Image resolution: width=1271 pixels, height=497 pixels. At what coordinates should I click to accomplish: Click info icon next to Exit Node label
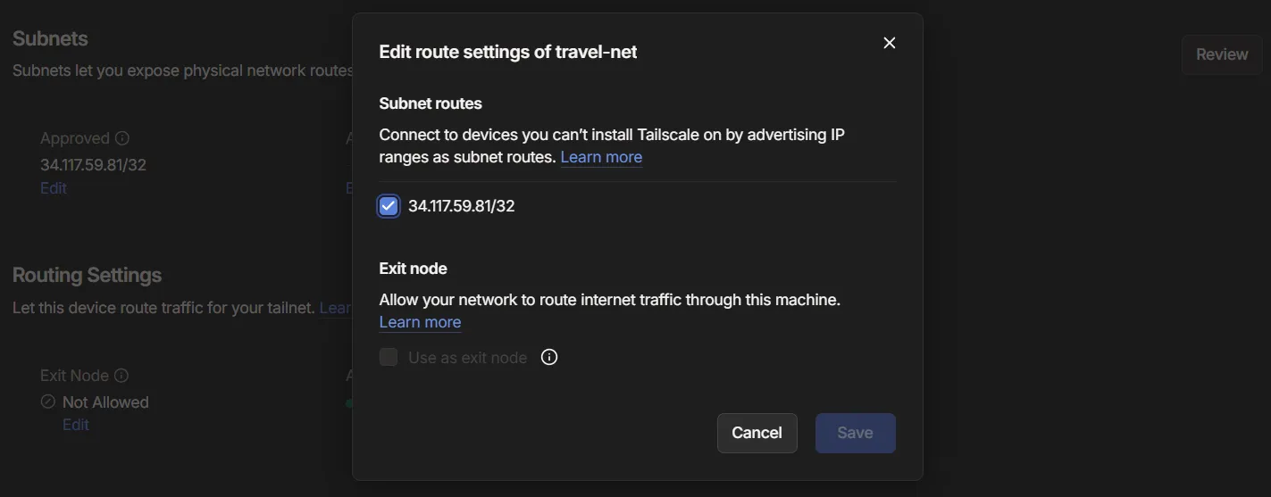click(x=121, y=376)
